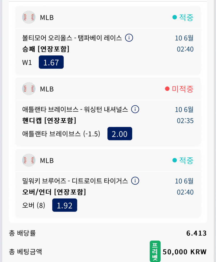The image size is (216, 262).
Task: Select 애틀랜타 브레이브스 - 워싱턴 내셔널스 match title
Action: click(75, 110)
